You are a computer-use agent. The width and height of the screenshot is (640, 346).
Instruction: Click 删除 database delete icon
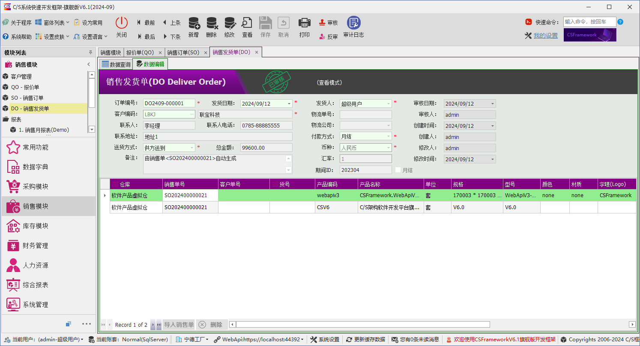click(212, 23)
